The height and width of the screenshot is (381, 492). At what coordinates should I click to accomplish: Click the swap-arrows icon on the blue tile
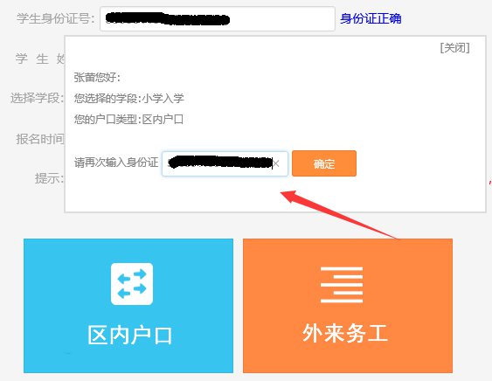tap(132, 284)
